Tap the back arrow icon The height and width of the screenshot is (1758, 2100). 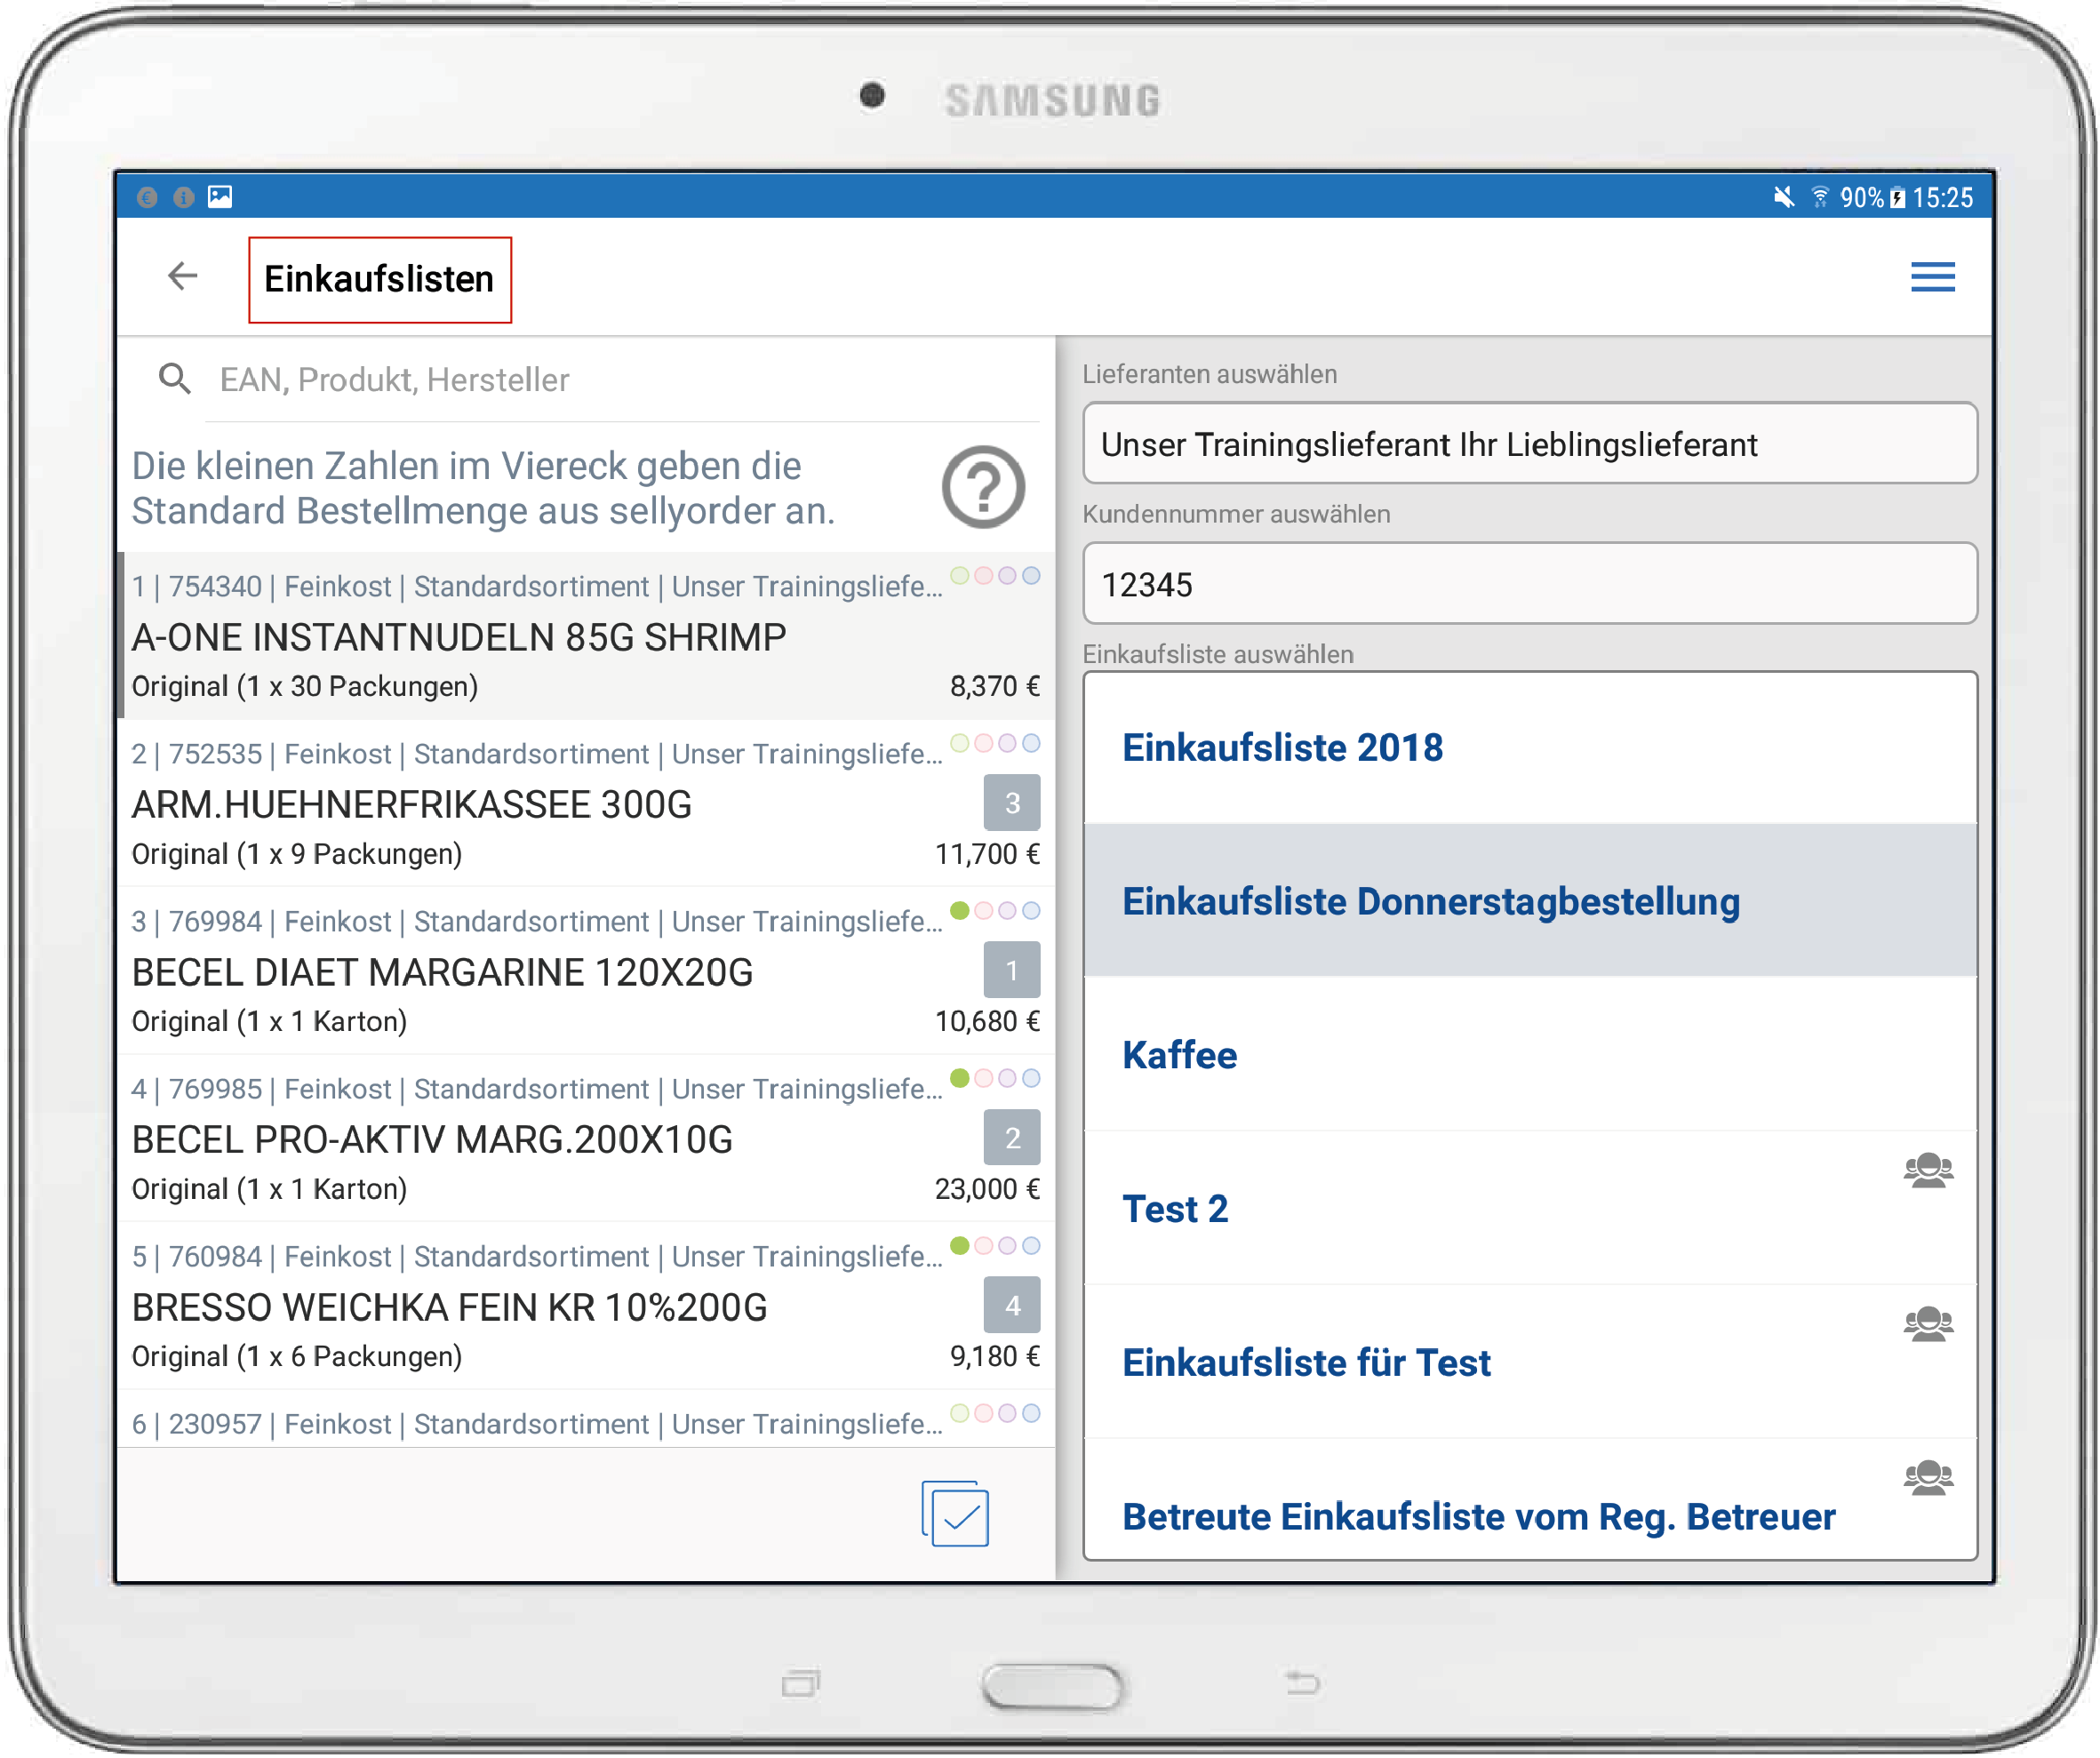[183, 276]
